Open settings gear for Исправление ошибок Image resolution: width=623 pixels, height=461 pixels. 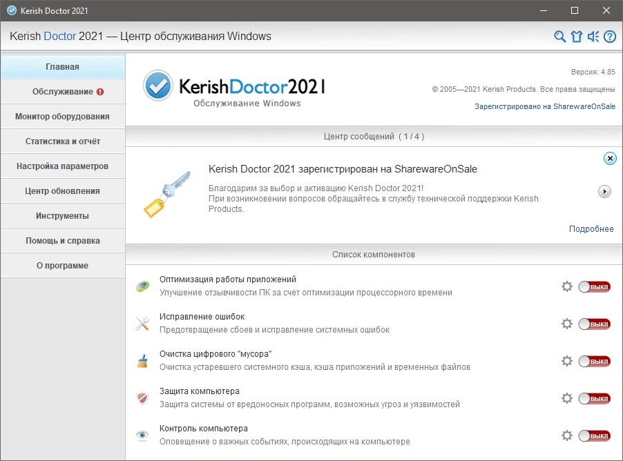[567, 324]
